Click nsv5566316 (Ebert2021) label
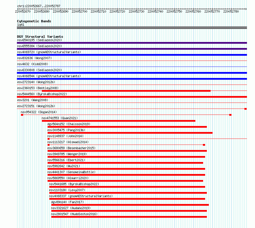The image size is (255, 228). tap(66, 160)
